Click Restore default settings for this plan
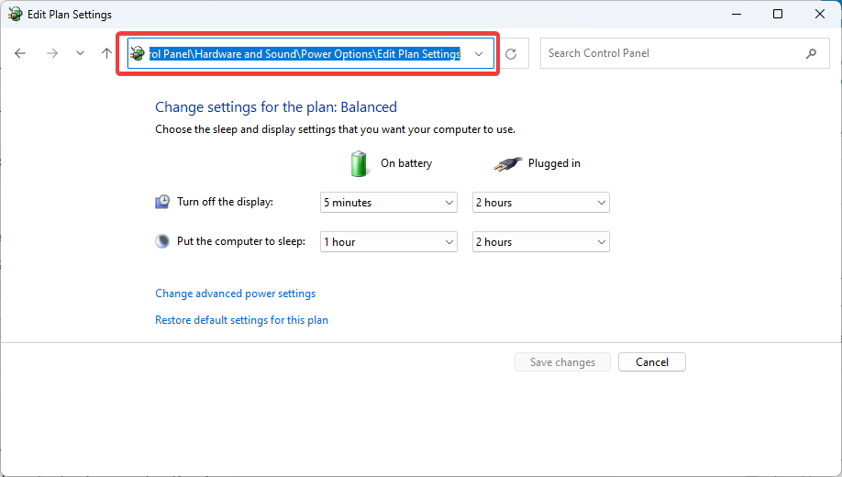The width and height of the screenshot is (842, 477). click(241, 320)
